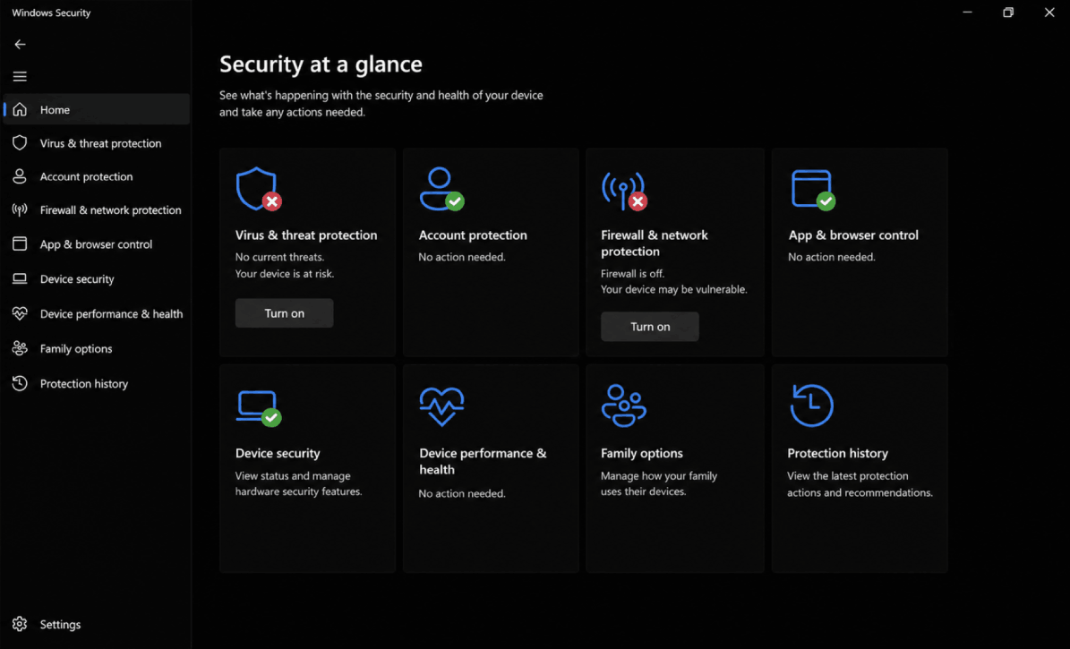Click the person icon with green check on Account protection card
1070x649 pixels.
pos(441,189)
